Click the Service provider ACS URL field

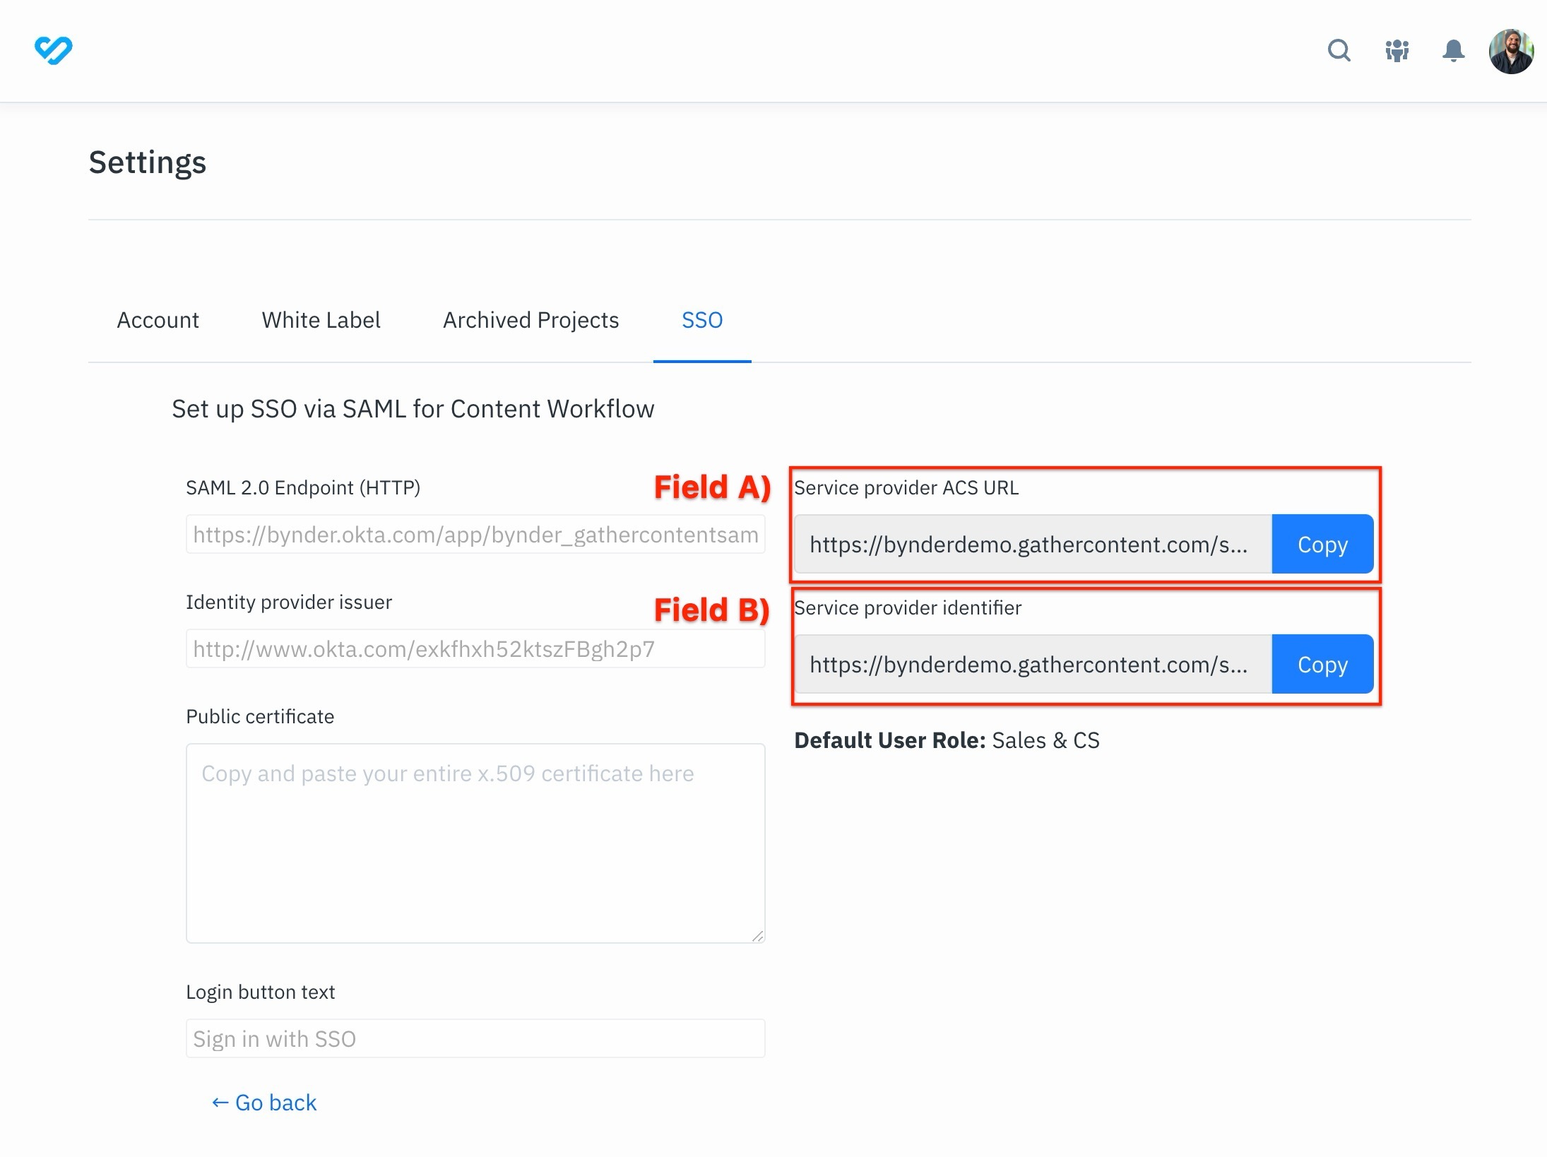[x=1033, y=545]
